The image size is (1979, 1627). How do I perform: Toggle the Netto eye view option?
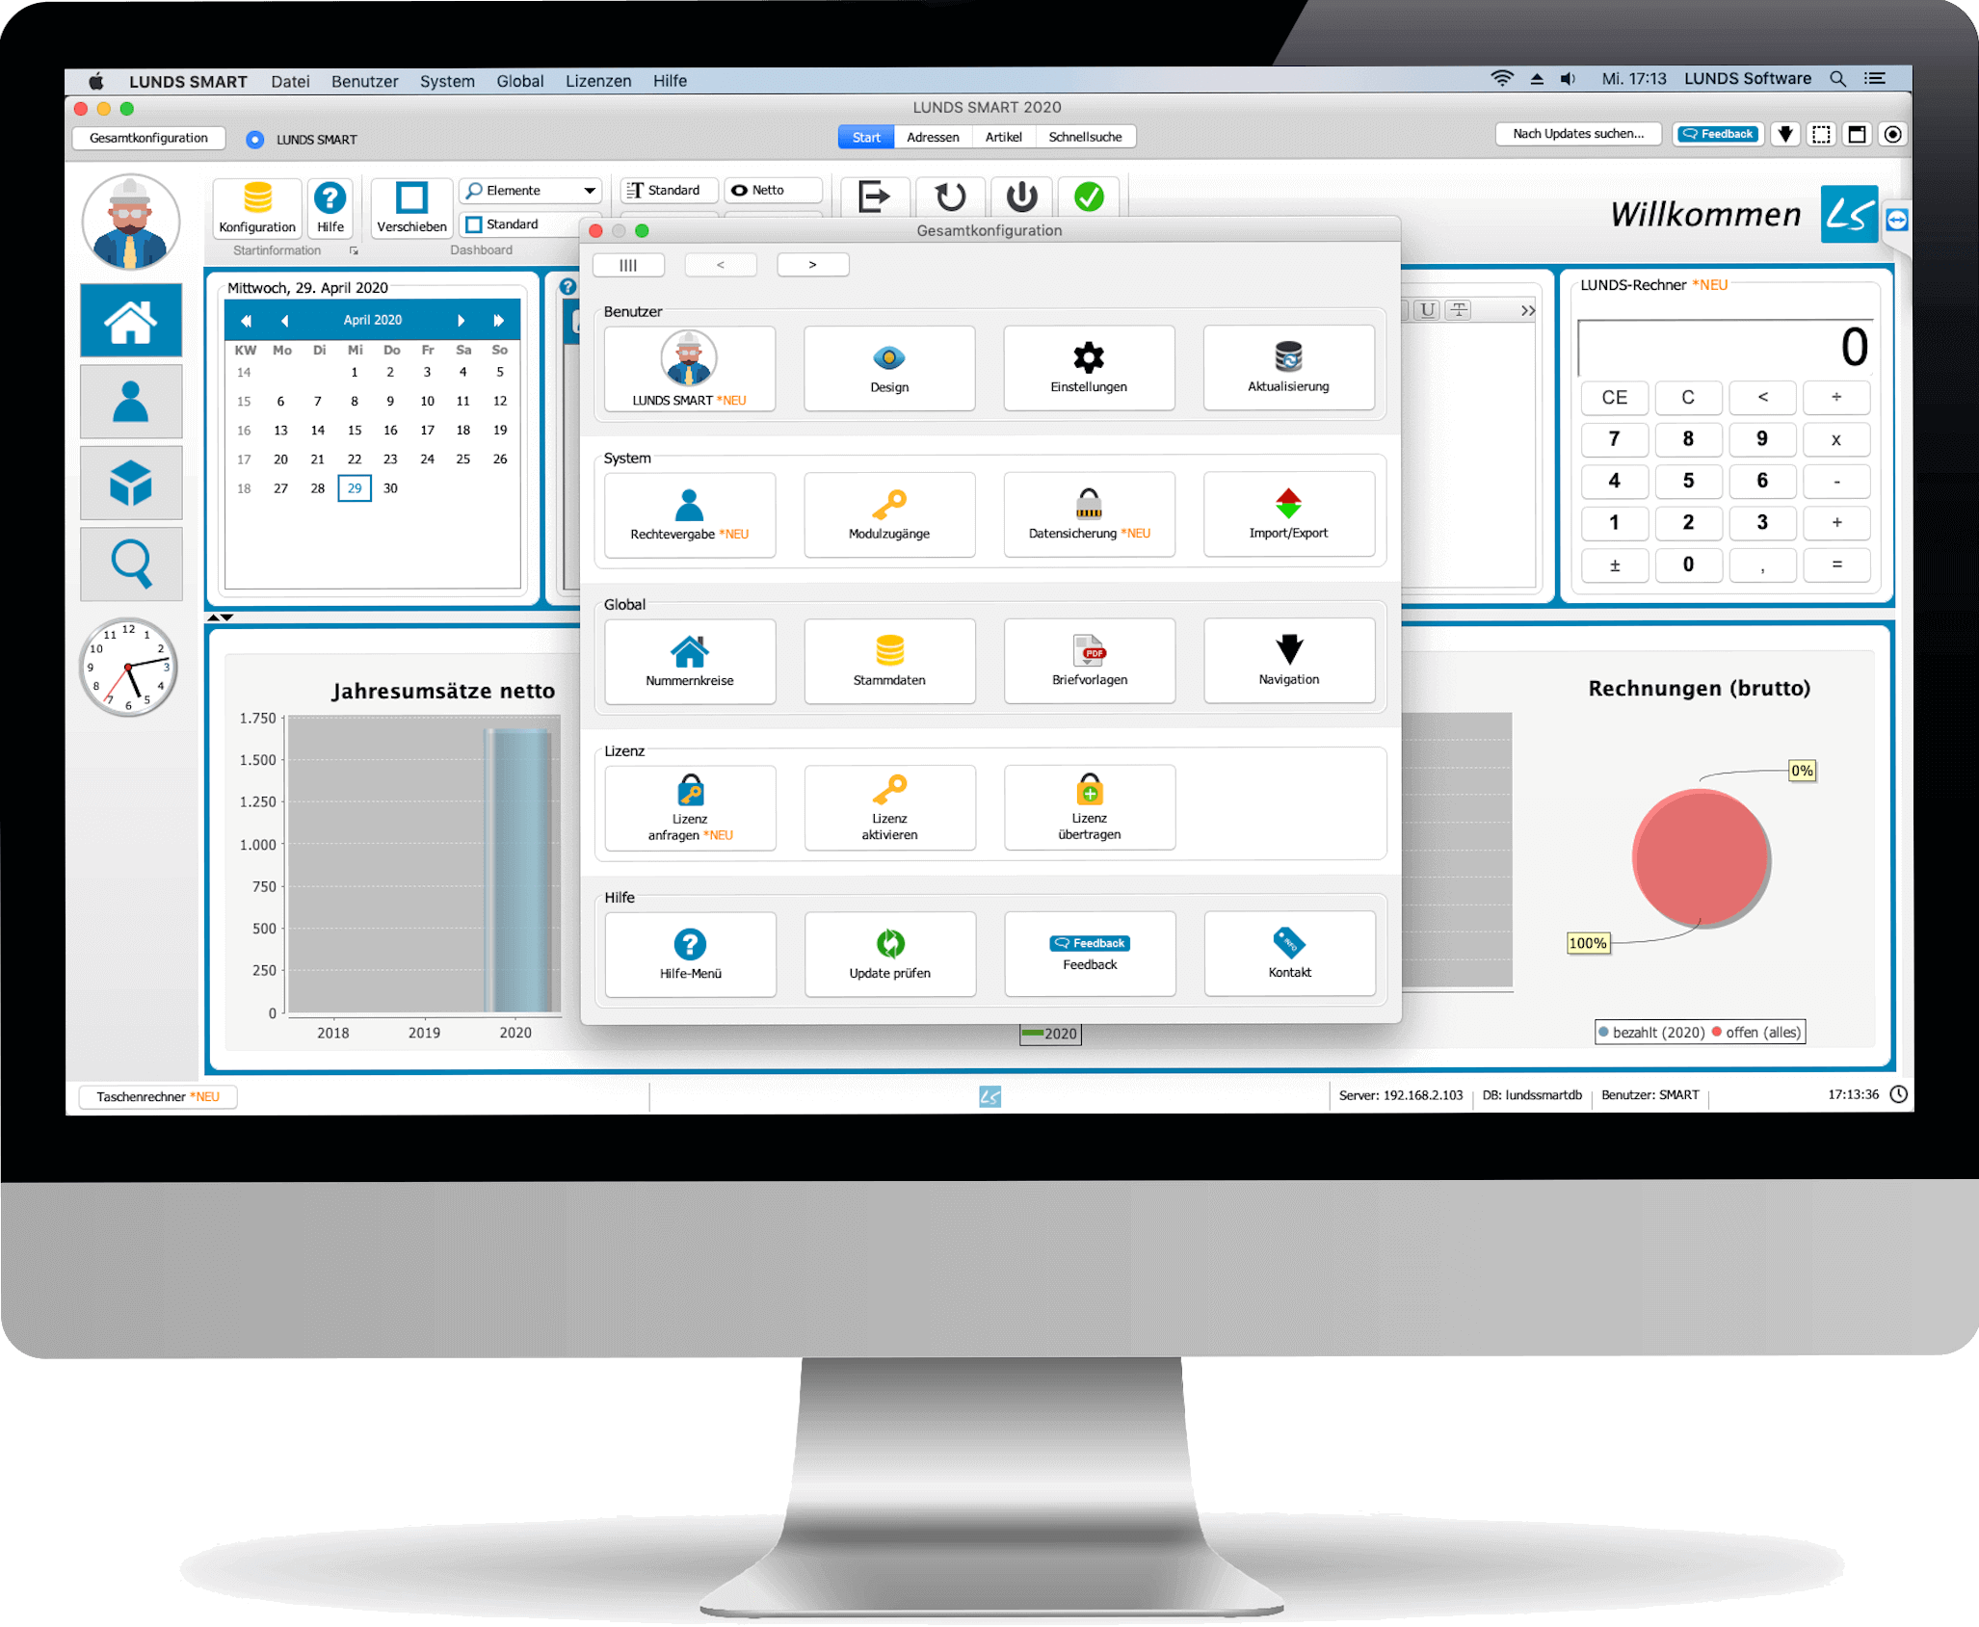point(774,190)
